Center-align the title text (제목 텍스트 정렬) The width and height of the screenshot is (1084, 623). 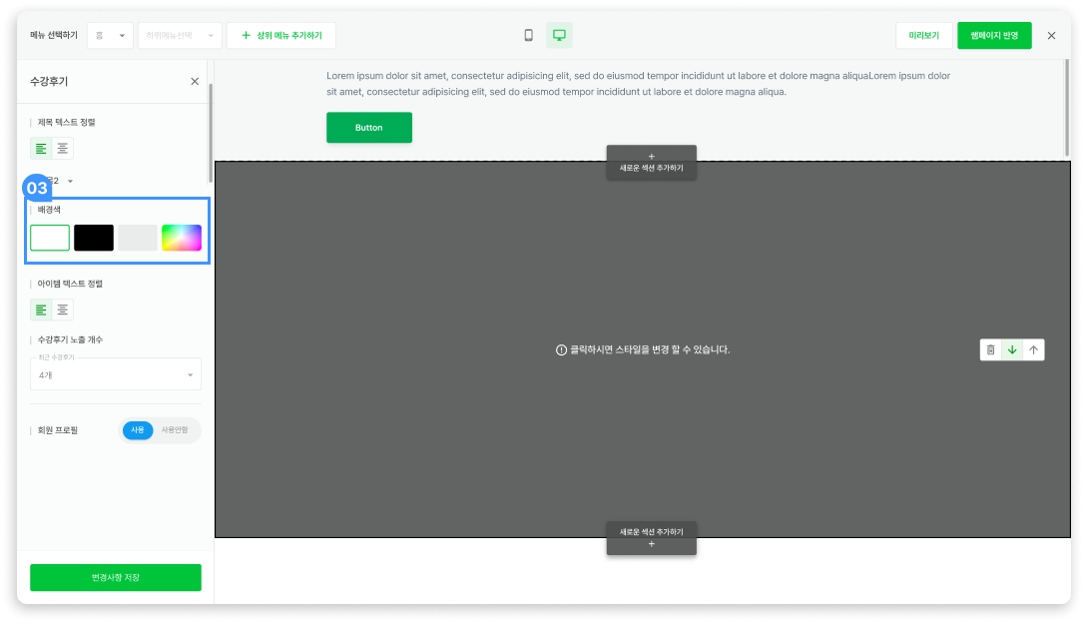pyautogui.click(x=63, y=149)
